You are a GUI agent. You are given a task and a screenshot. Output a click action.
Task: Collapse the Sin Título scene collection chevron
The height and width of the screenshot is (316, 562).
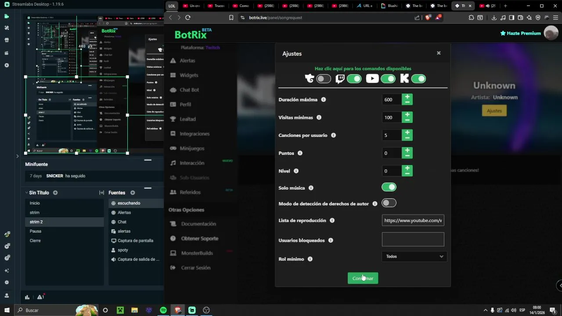(27, 193)
